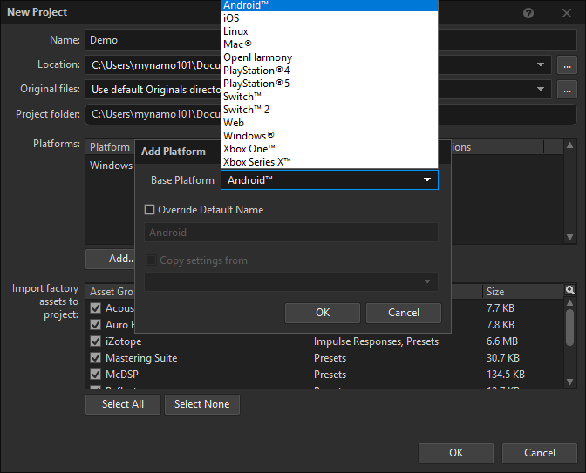586x473 pixels.
Task: Uncheck the Mastering Suite asset group
Action: [x=96, y=358]
